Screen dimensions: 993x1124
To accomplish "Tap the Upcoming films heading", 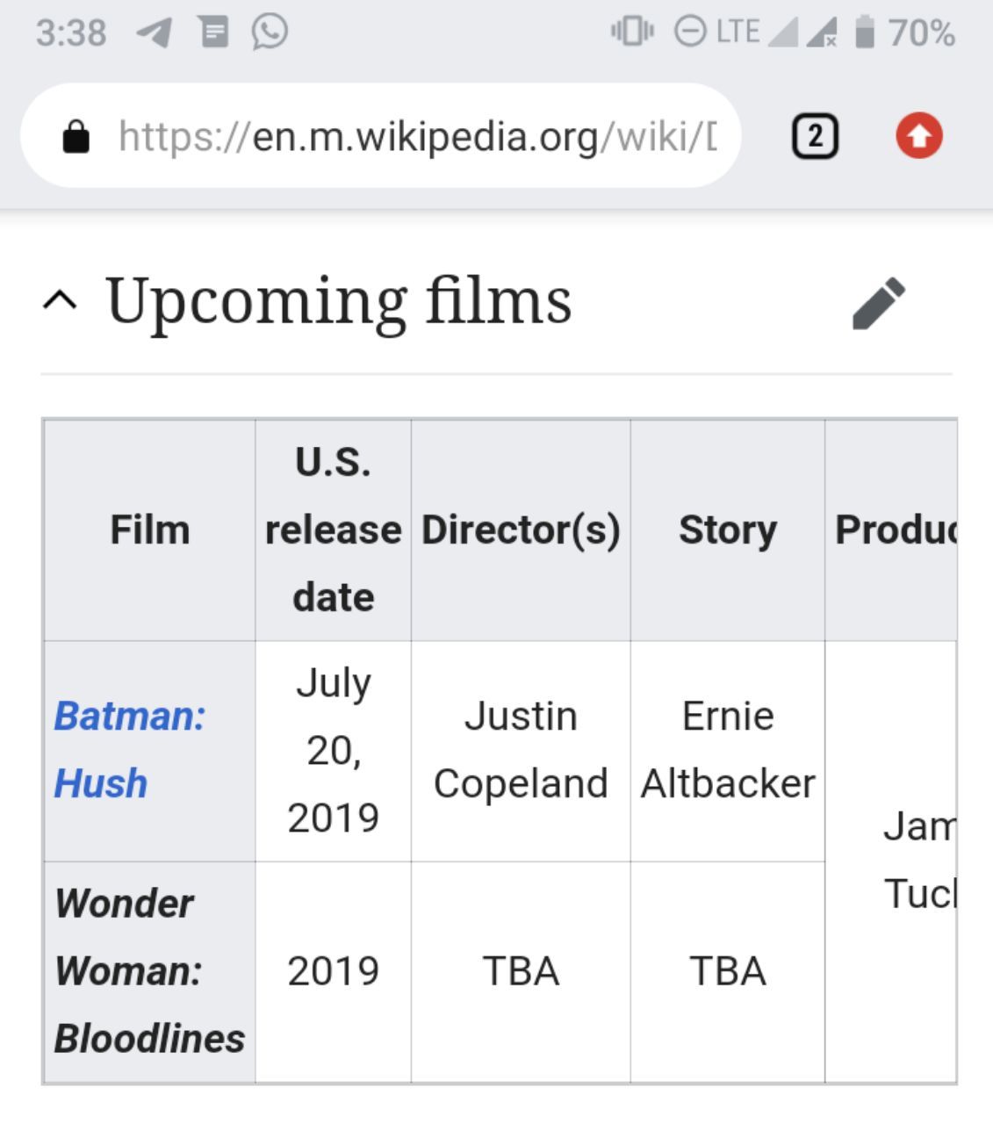I will [339, 301].
